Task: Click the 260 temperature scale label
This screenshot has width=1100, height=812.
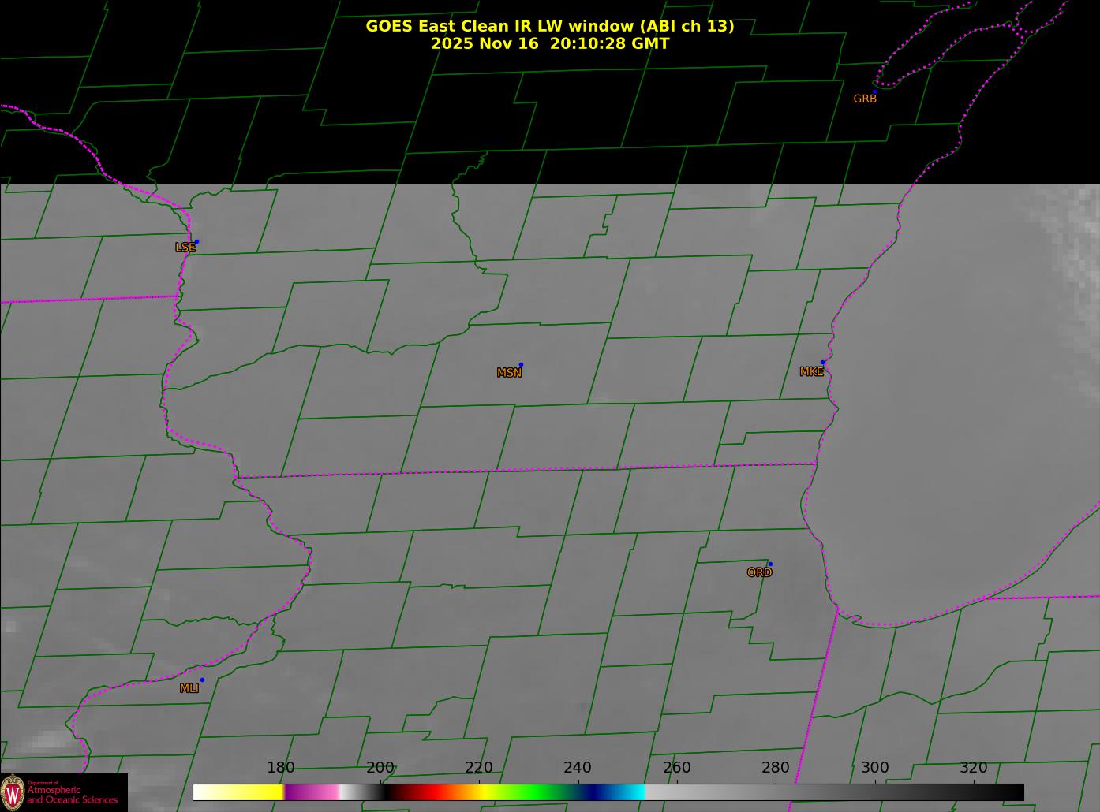Action: point(676,768)
